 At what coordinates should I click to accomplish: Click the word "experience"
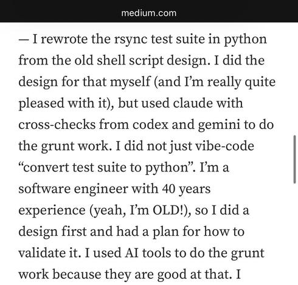[x=52, y=211]
